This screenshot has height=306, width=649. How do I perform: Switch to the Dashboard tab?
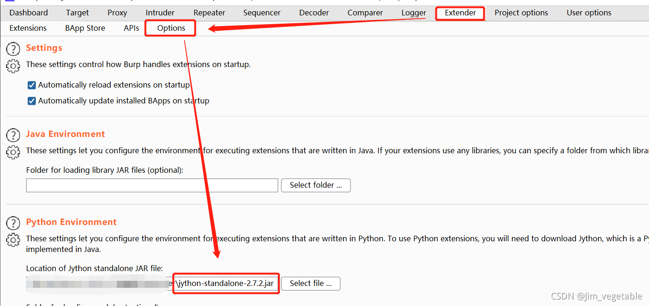coord(28,13)
